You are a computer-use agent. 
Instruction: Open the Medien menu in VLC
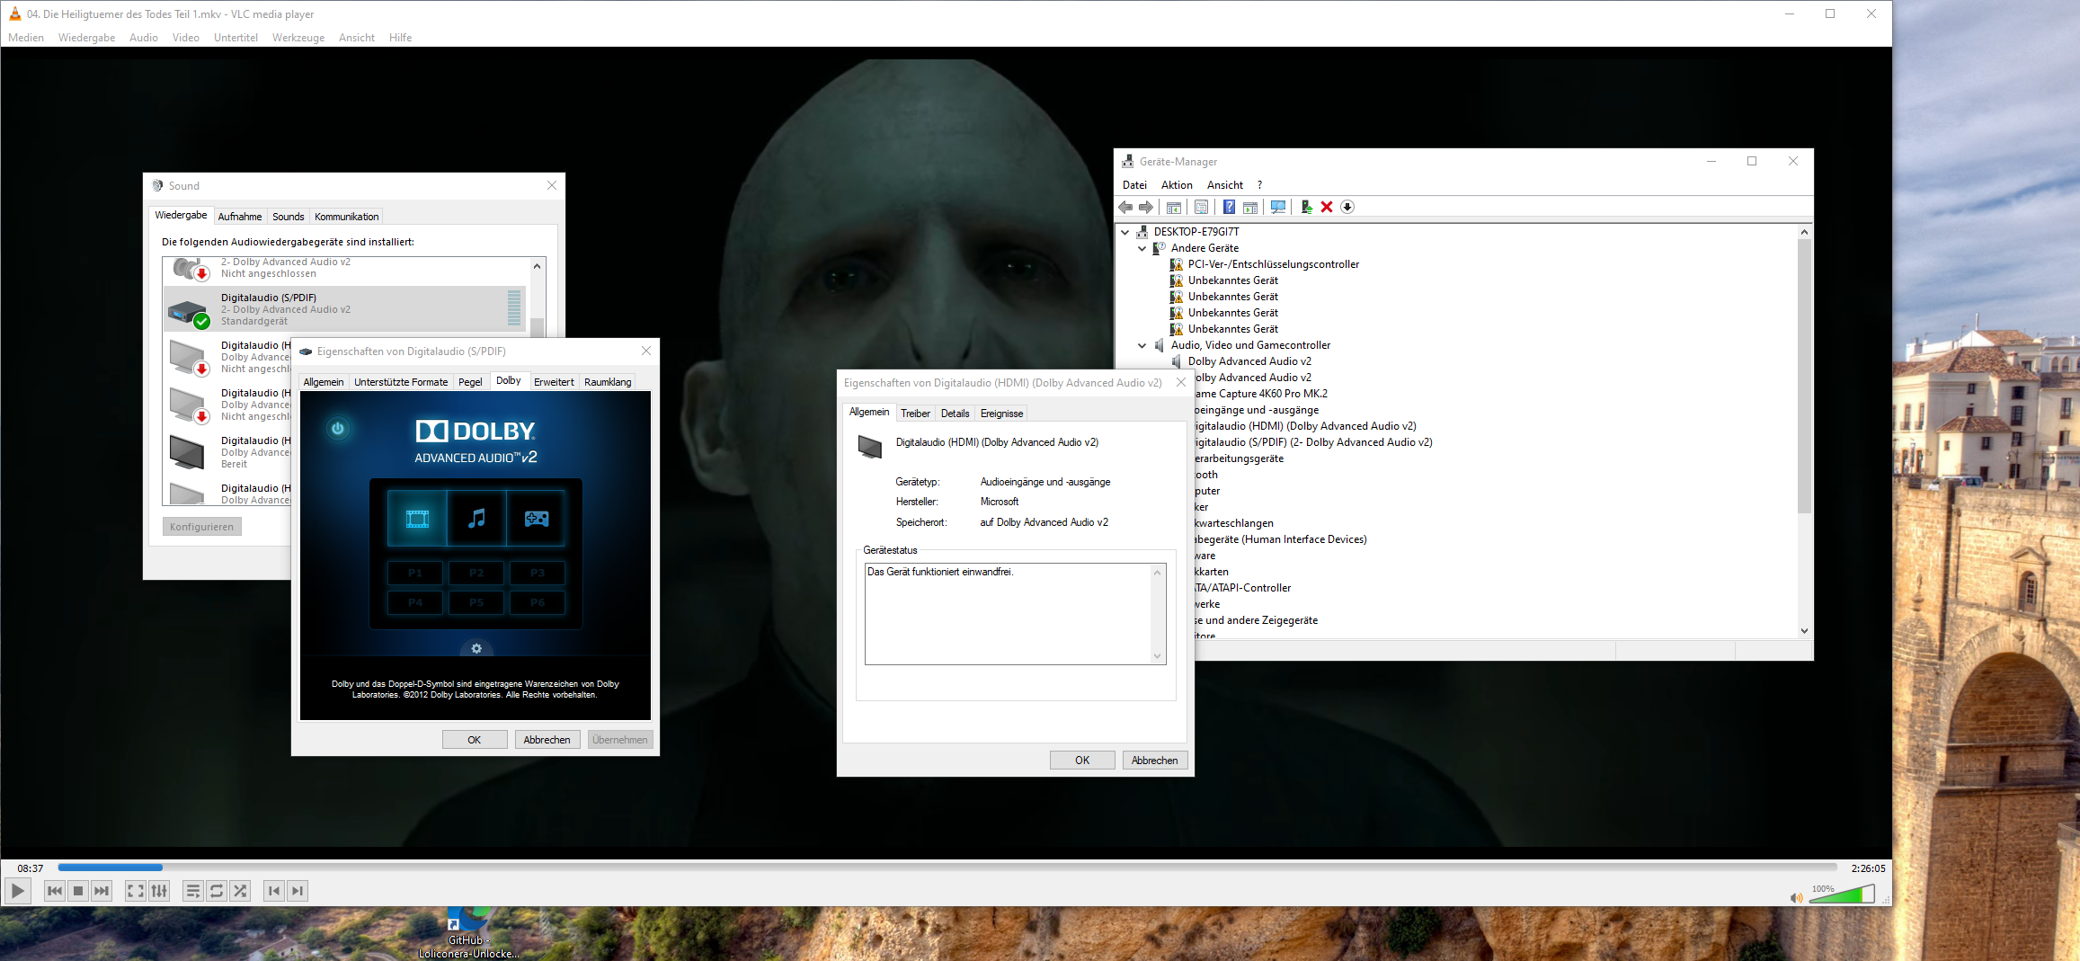pyautogui.click(x=26, y=38)
